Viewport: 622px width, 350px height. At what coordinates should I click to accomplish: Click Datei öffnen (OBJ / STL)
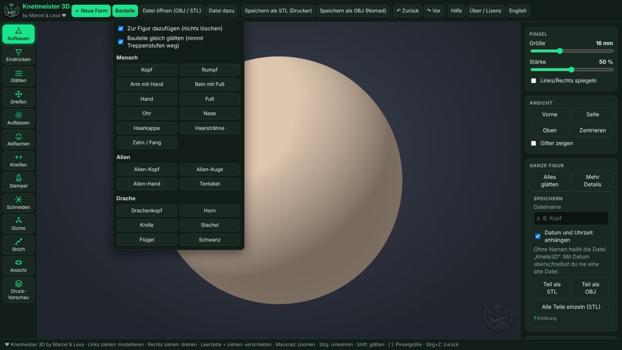click(172, 11)
